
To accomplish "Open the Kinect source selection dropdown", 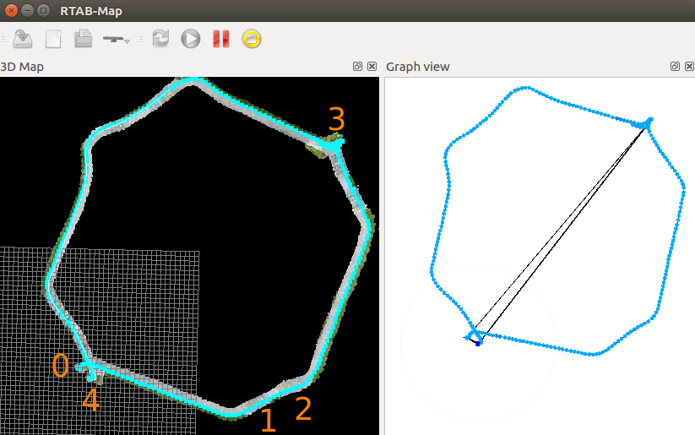I will pyautogui.click(x=116, y=39).
